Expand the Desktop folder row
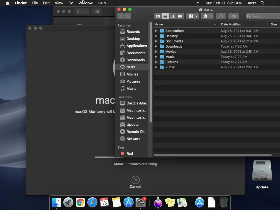 (156, 36)
